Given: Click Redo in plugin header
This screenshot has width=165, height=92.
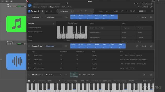Looking at the screenshot, I should [70, 7].
